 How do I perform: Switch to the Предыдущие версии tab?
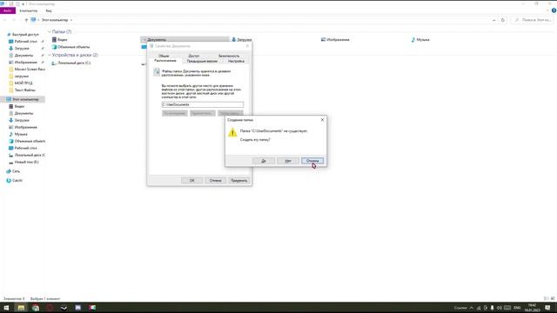coord(202,61)
